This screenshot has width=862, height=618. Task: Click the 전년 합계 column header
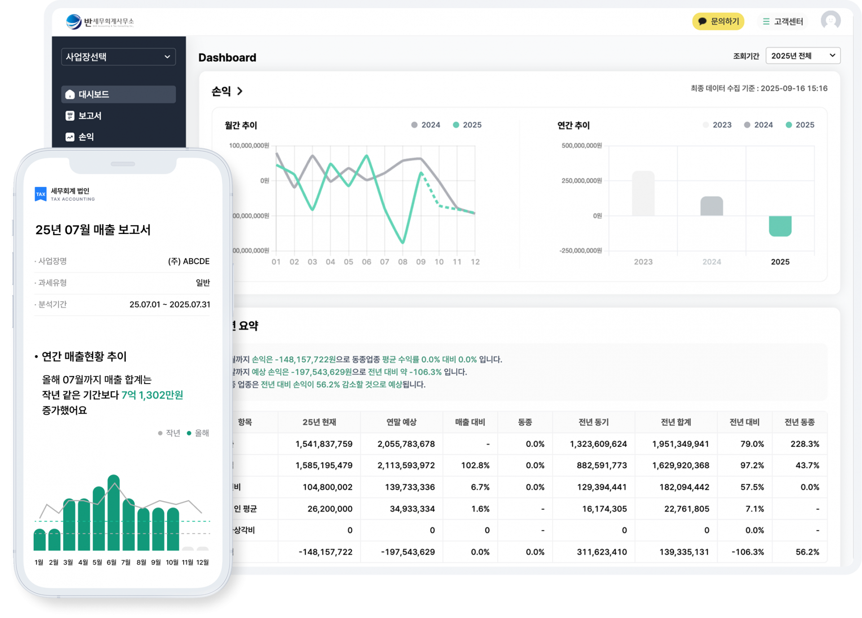point(676,422)
